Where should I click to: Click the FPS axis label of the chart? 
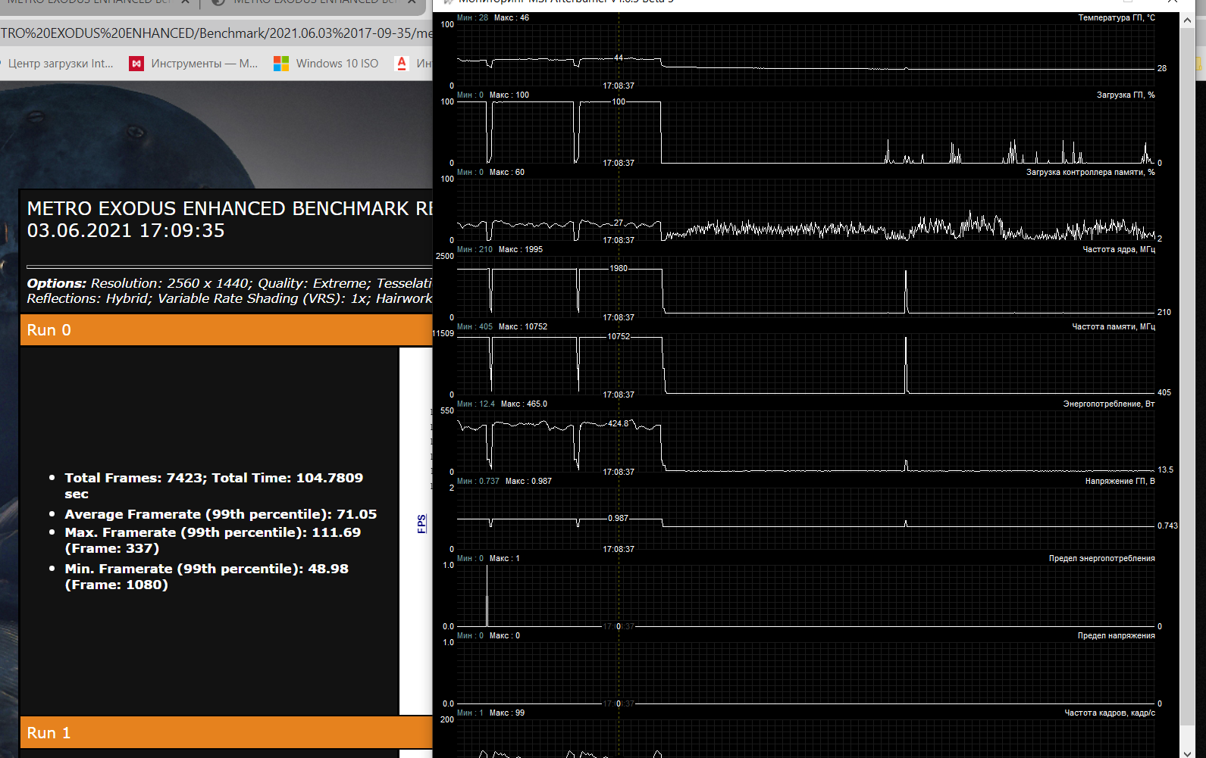[421, 523]
